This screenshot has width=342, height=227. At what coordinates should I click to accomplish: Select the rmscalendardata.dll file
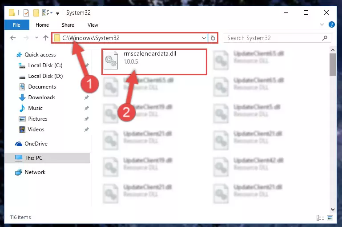pyautogui.click(x=154, y=62)
